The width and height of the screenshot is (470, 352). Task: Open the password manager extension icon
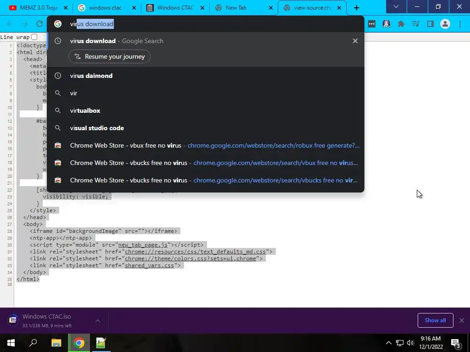pyautogui.click(x=372, y=24)
